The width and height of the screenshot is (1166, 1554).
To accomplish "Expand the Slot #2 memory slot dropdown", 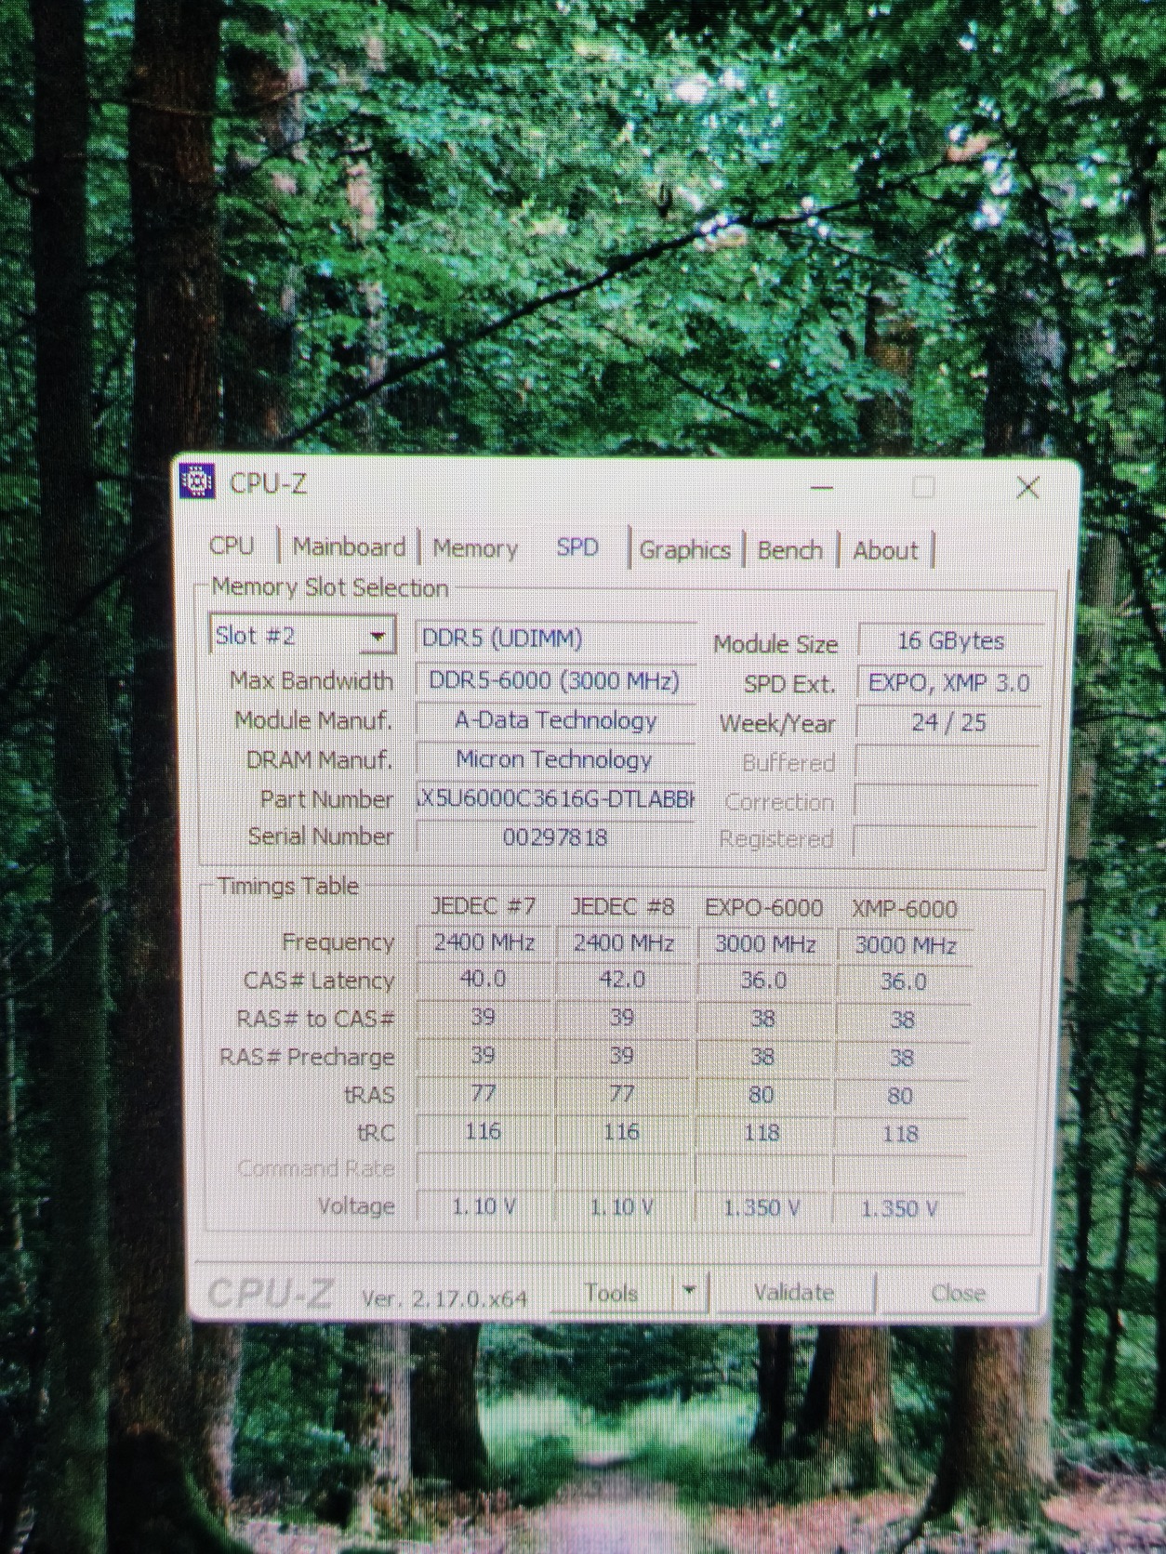I will tap(377, 637).
